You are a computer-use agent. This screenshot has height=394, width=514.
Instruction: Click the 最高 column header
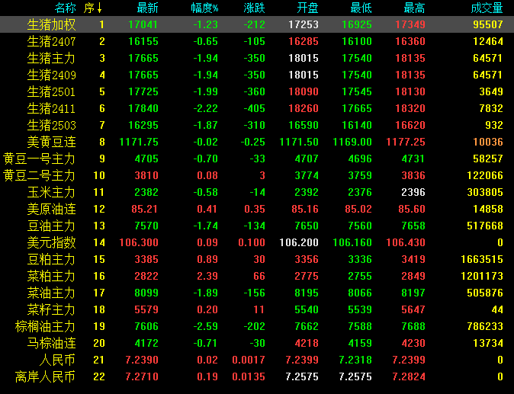pos(413,8)
